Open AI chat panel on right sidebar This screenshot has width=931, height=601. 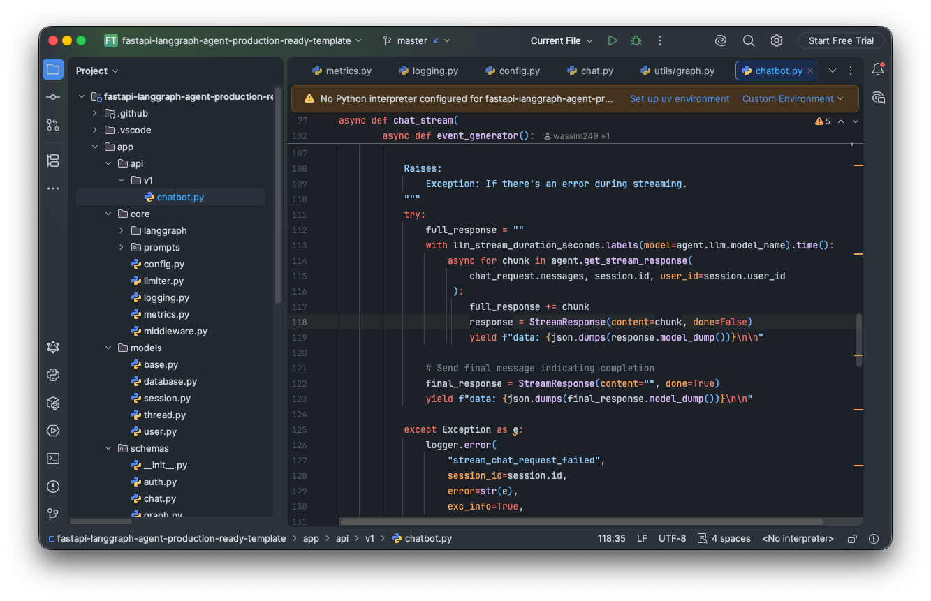878,98
